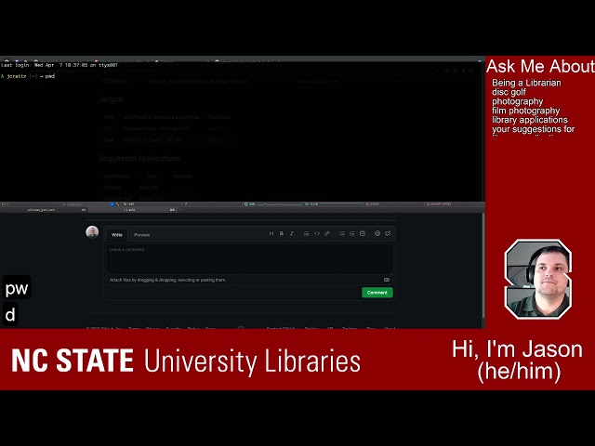This screenshot has height=446, width=595.
Task: Click the browser window's vertical scrollbar
Action: 483,266
